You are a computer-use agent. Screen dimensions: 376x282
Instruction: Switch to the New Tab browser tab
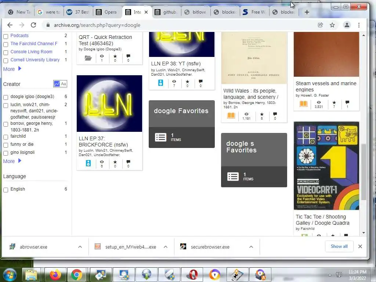pos(19,12)
